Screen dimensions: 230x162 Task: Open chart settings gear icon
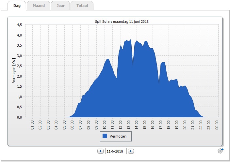coord(221,151)
